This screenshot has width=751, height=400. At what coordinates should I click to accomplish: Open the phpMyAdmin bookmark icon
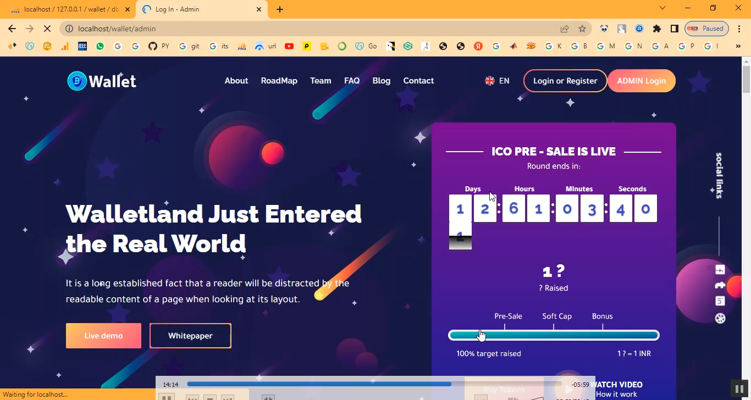[241, 47]
